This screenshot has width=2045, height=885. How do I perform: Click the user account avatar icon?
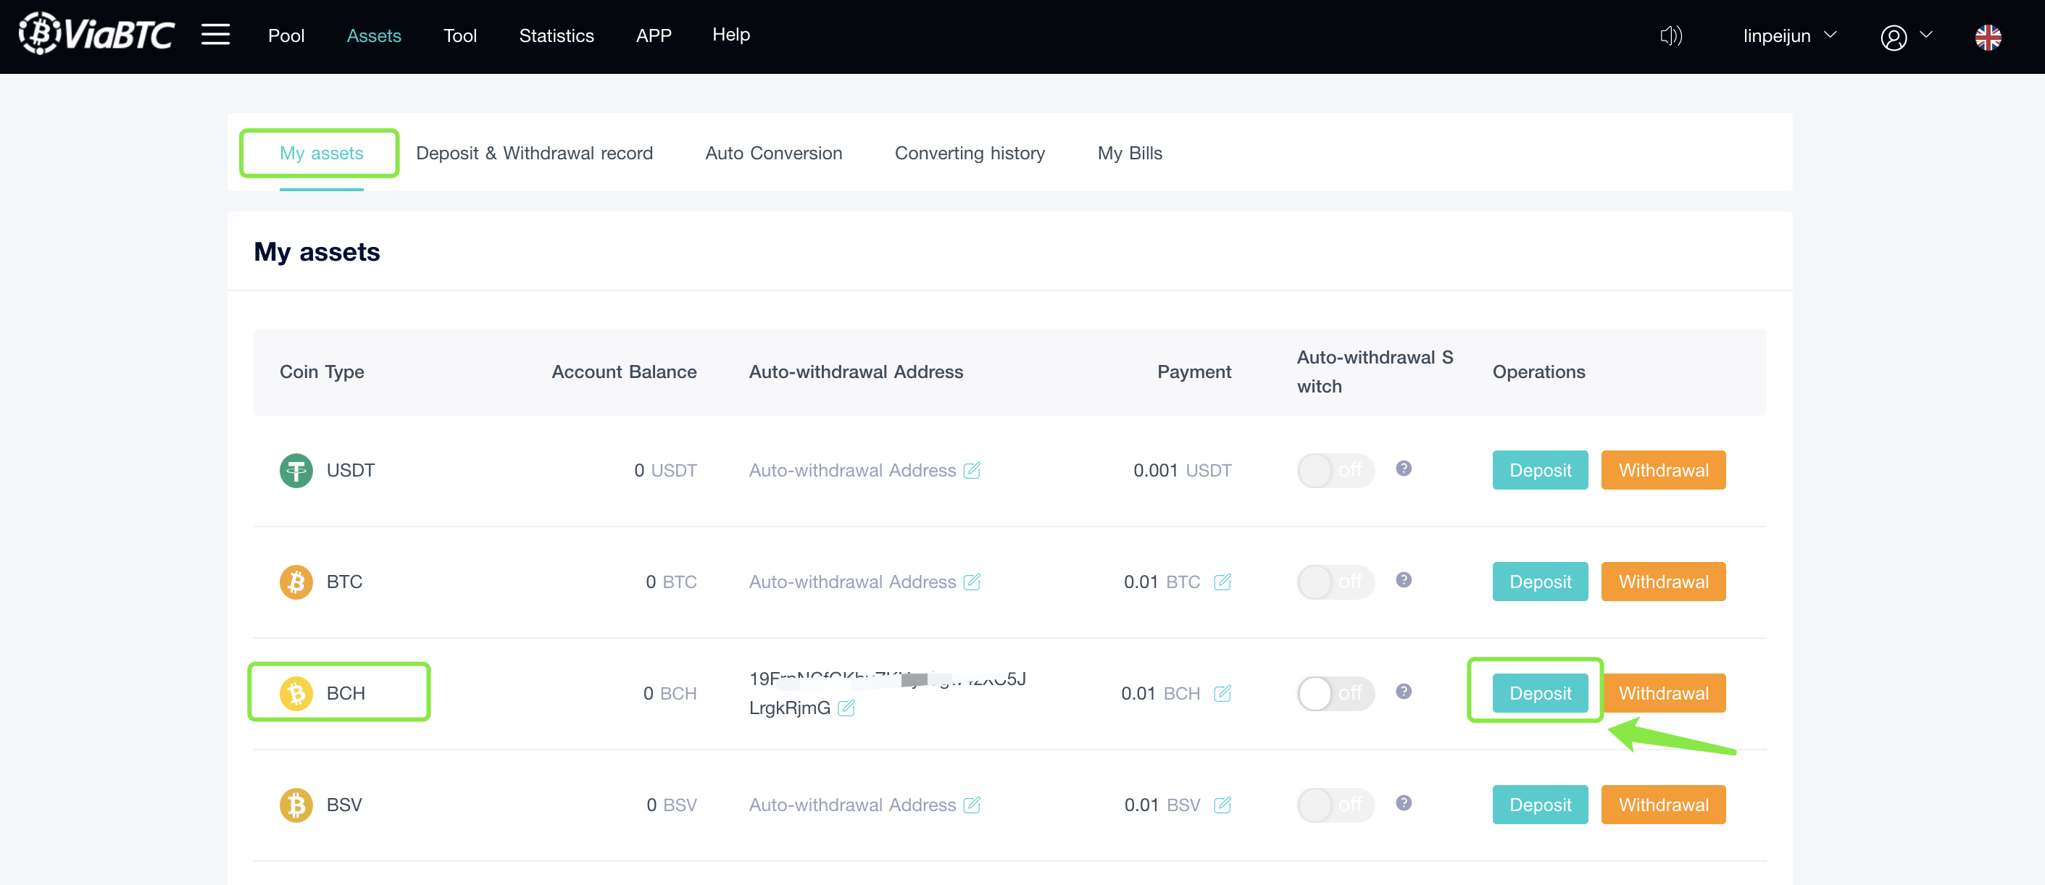tap(1894, 36)
